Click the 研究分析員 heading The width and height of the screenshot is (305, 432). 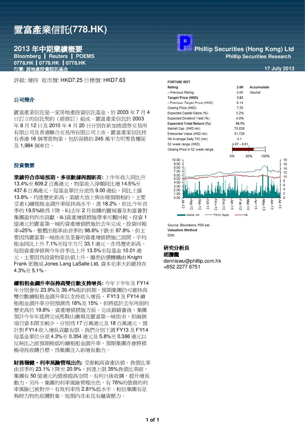(176, 248)
